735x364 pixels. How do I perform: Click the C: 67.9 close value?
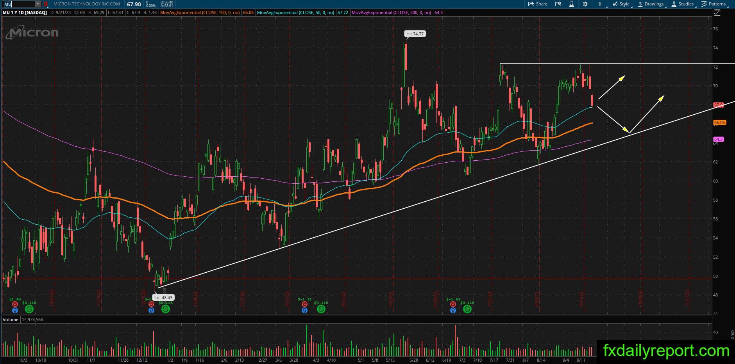pos(133,12)
